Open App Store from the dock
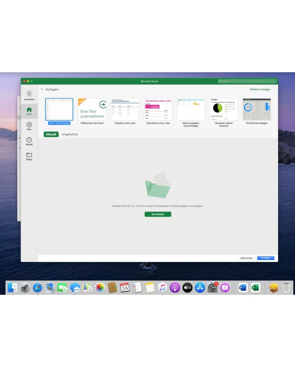 (x=200, y=288)
